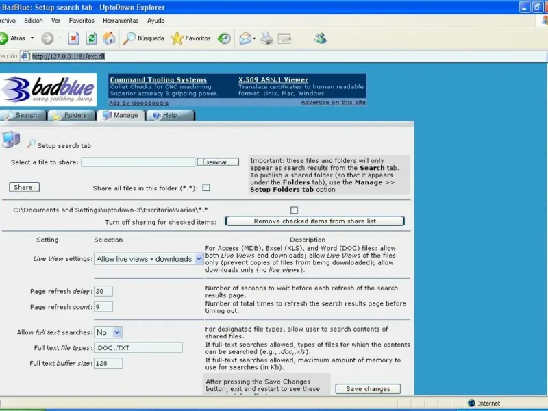
Task: Go back with the Atrás arrow icon
Action: (x=3, y=38)
